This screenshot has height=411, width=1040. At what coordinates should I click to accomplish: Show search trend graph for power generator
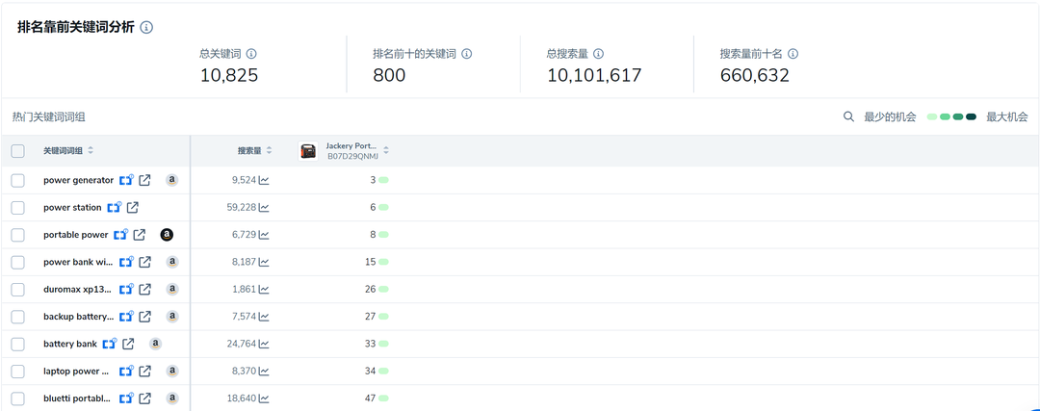click(x=264, y=180)
